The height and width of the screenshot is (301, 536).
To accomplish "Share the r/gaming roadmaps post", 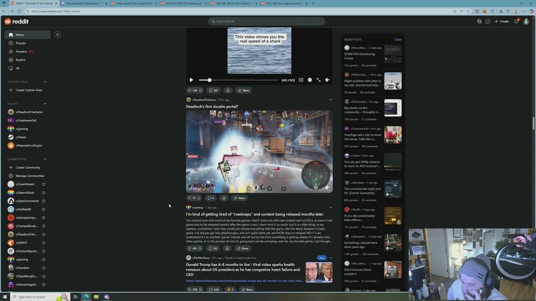I will [x=242, y=248].
